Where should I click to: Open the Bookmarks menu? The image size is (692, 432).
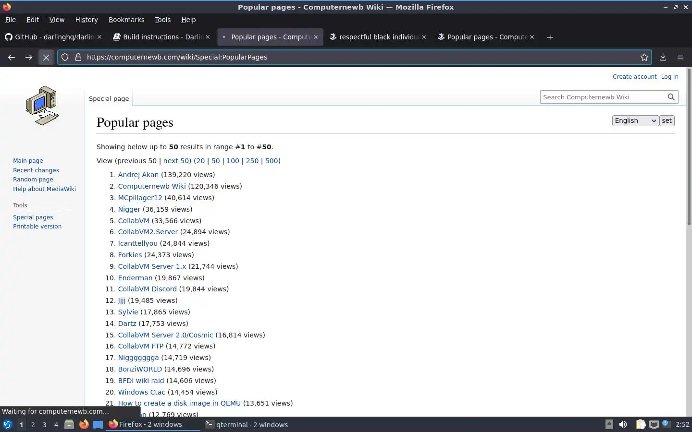coord(126,20)
